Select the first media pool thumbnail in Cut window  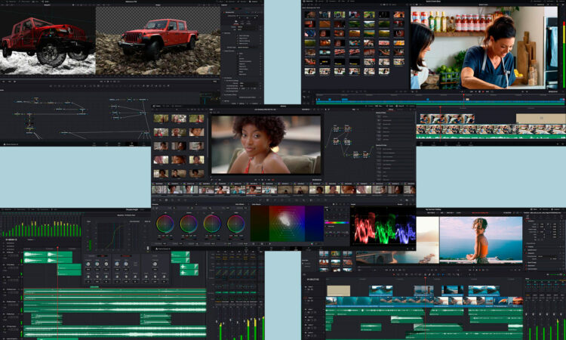point(310,15)
